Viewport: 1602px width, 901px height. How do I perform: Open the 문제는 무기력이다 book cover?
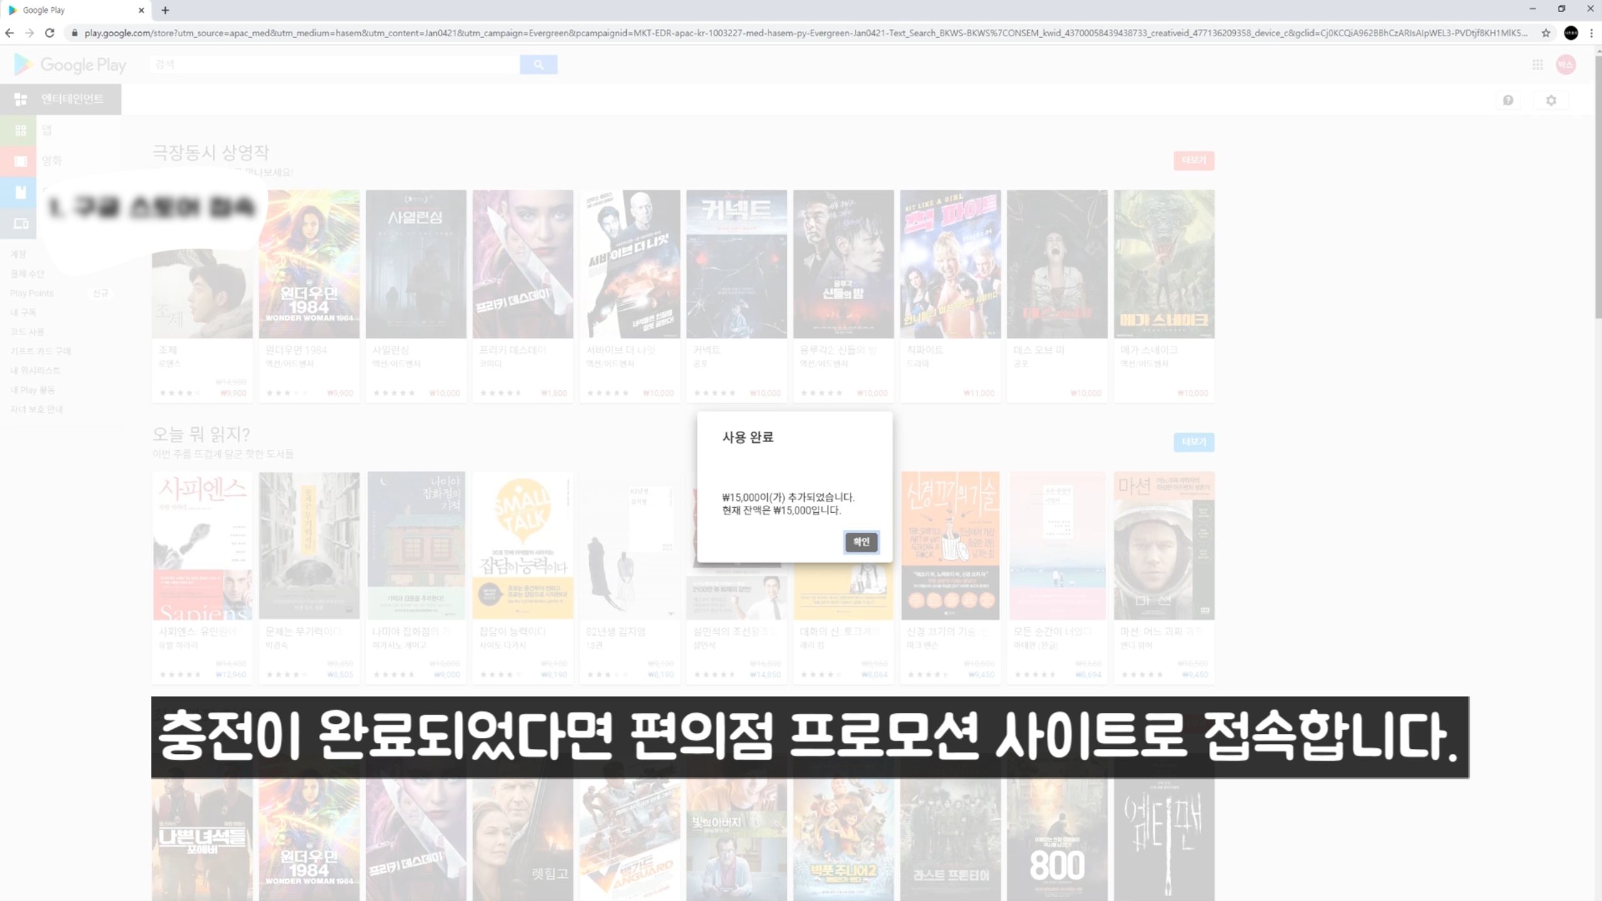[309, 545]
